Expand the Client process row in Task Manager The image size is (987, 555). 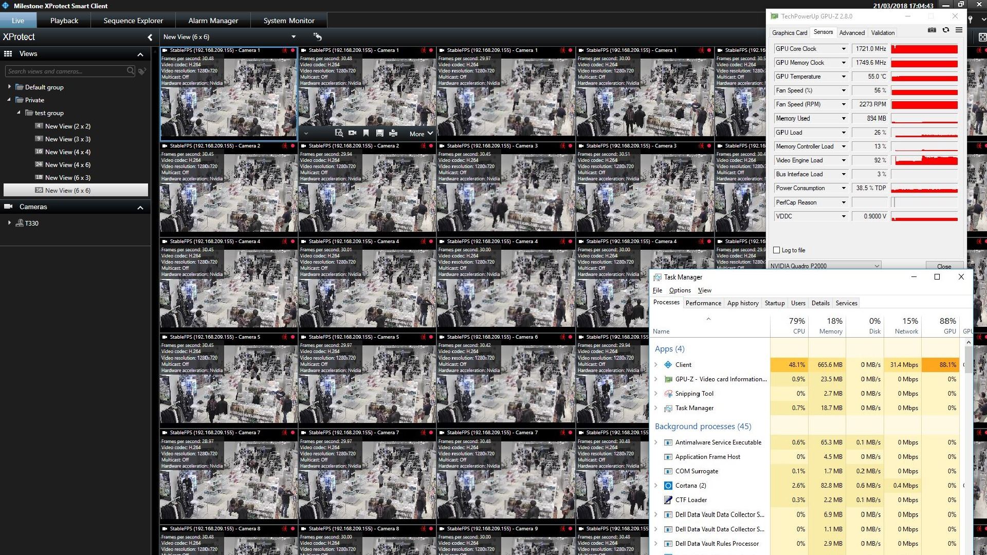click(x=656, y=364)
